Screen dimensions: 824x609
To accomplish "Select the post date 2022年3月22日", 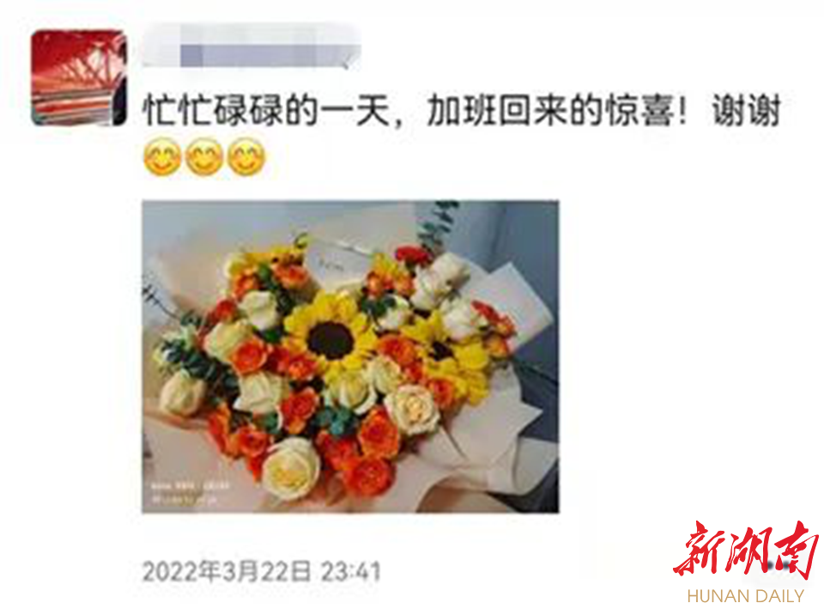I will pos(227,571).
